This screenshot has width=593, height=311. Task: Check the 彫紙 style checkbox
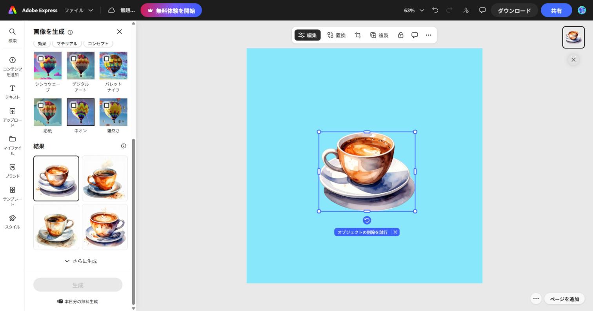(x=41, y=105)
